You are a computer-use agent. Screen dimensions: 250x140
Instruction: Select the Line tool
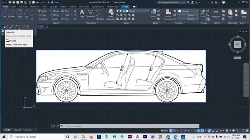tap(4, 13)
